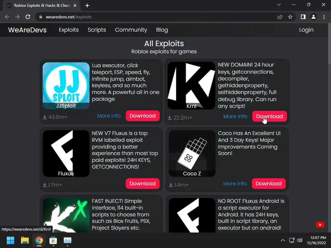
Task: Click the 'Roblox exploits for games' subtitle
Action: click(x=164, y=52)
